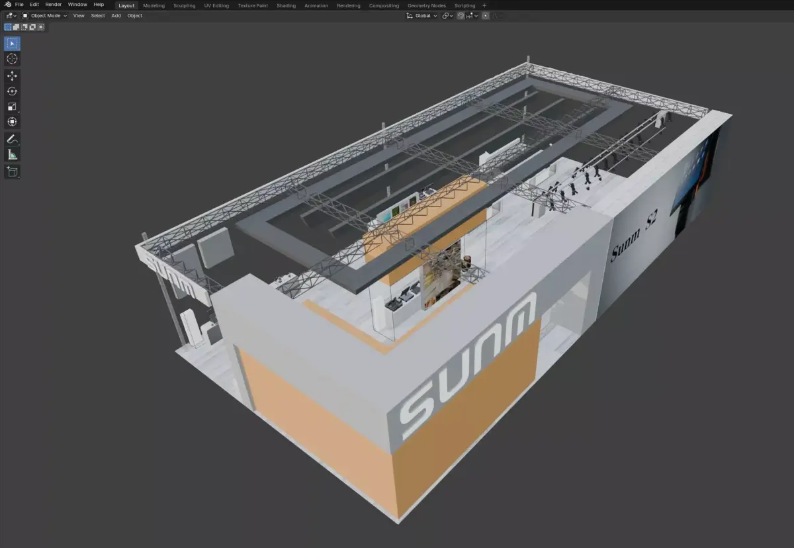Switch to Sculpting workspace tab

[185, 5]
